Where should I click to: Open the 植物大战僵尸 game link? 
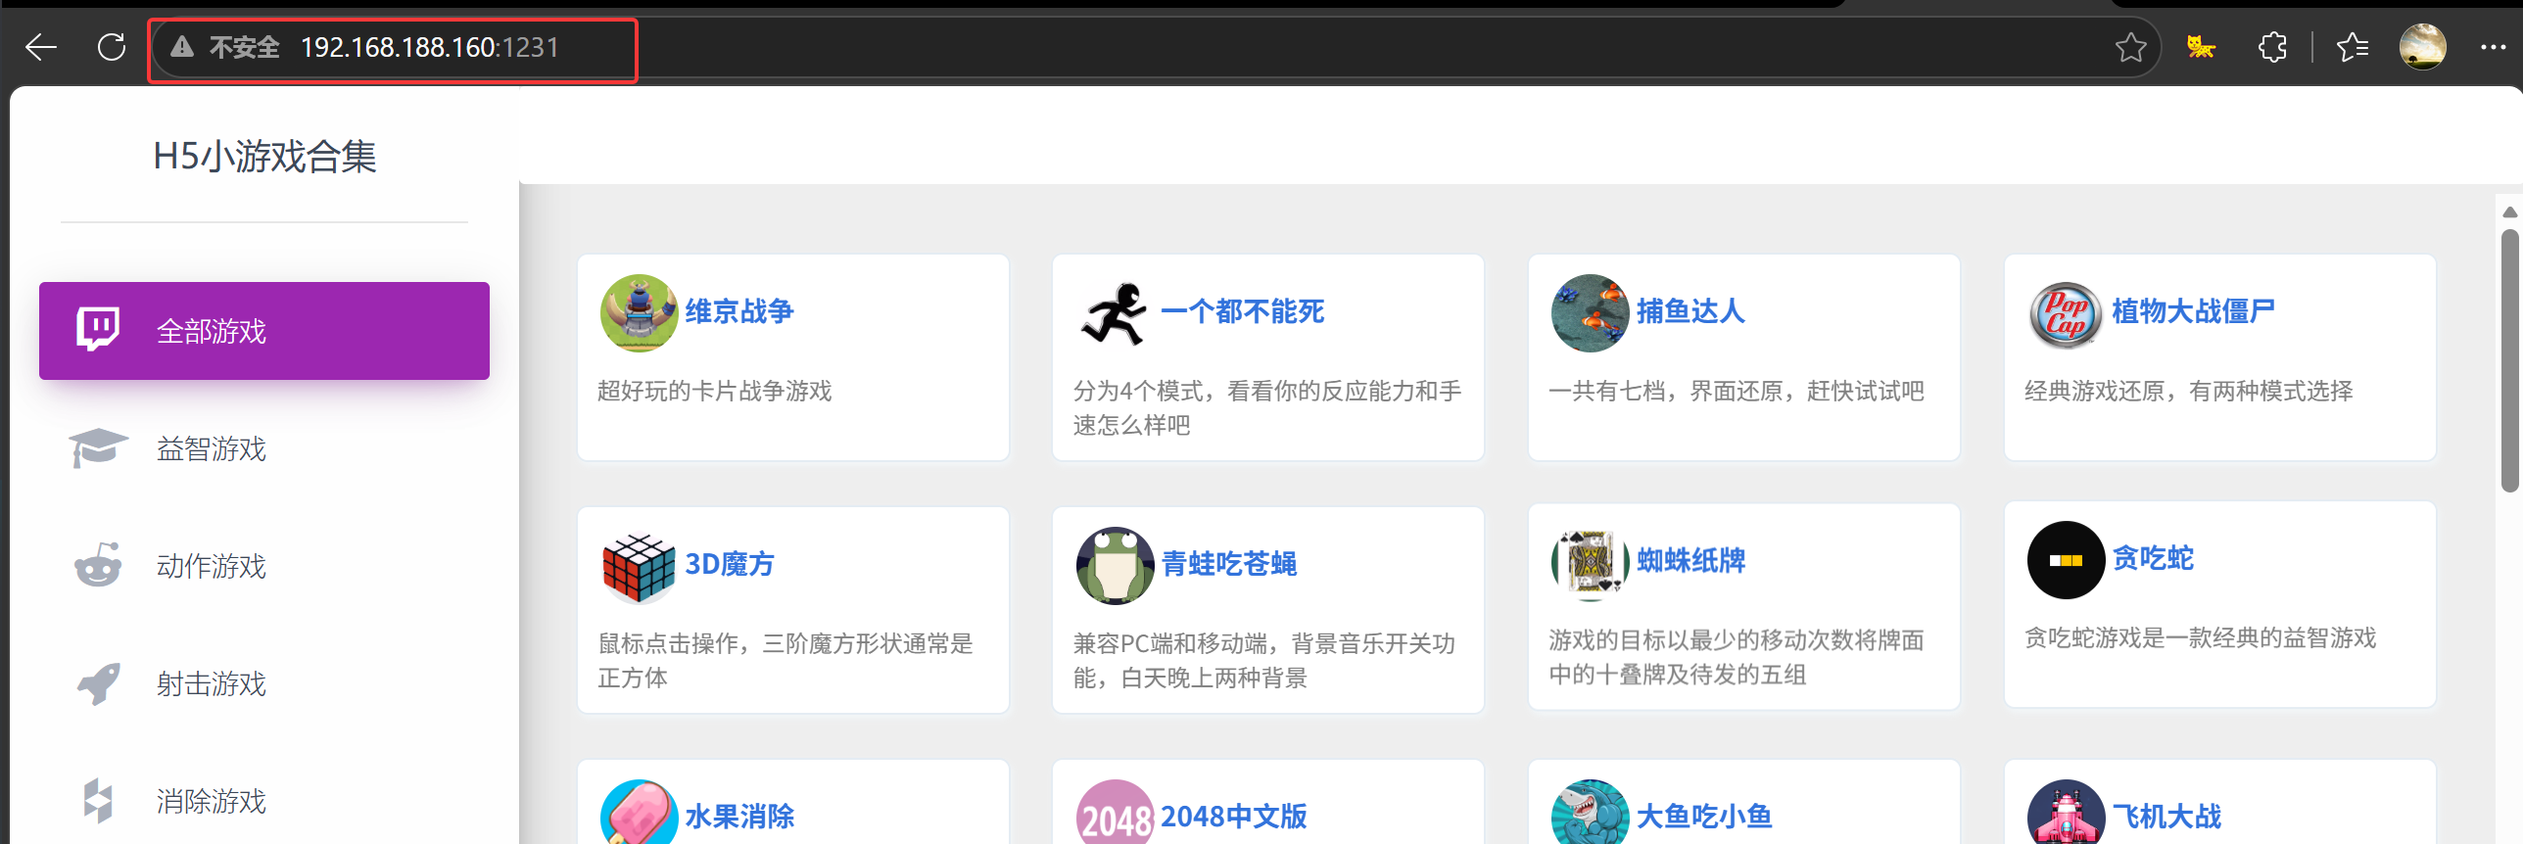click(x=2193, y=311)
